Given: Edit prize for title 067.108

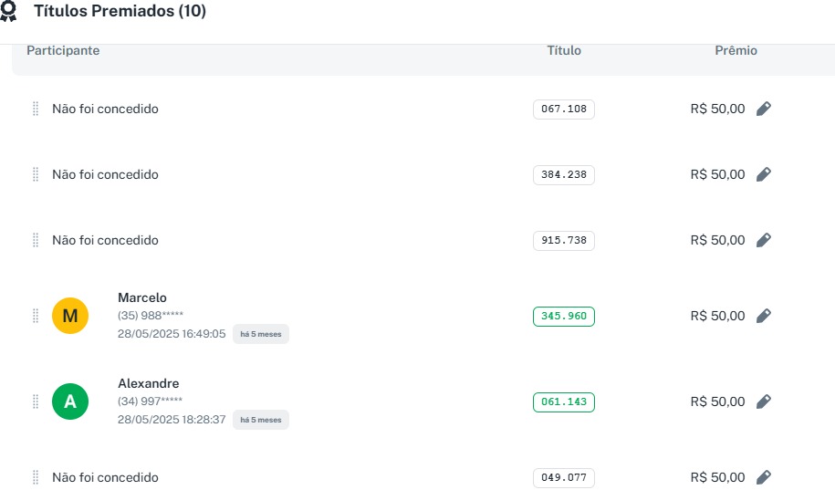Looking at the screenshot, I should 764,109.
